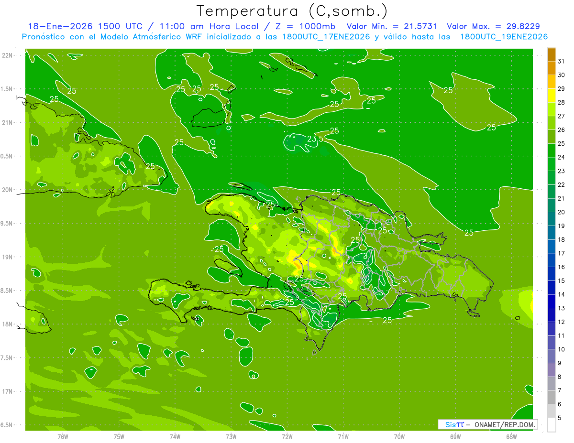The image size is (574, 443).
Task: Click the "22" label on the color scale
Action: [x=562, y=184]
